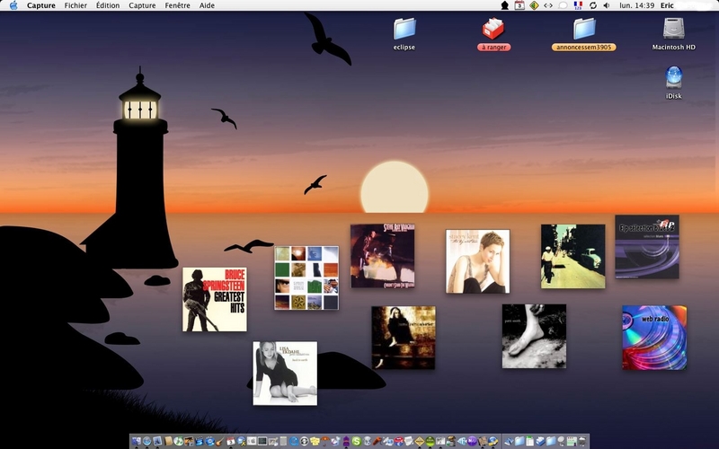Open the volume control in menu bar
Viewport: 719px width, 449px height.
tap(606, 5)
